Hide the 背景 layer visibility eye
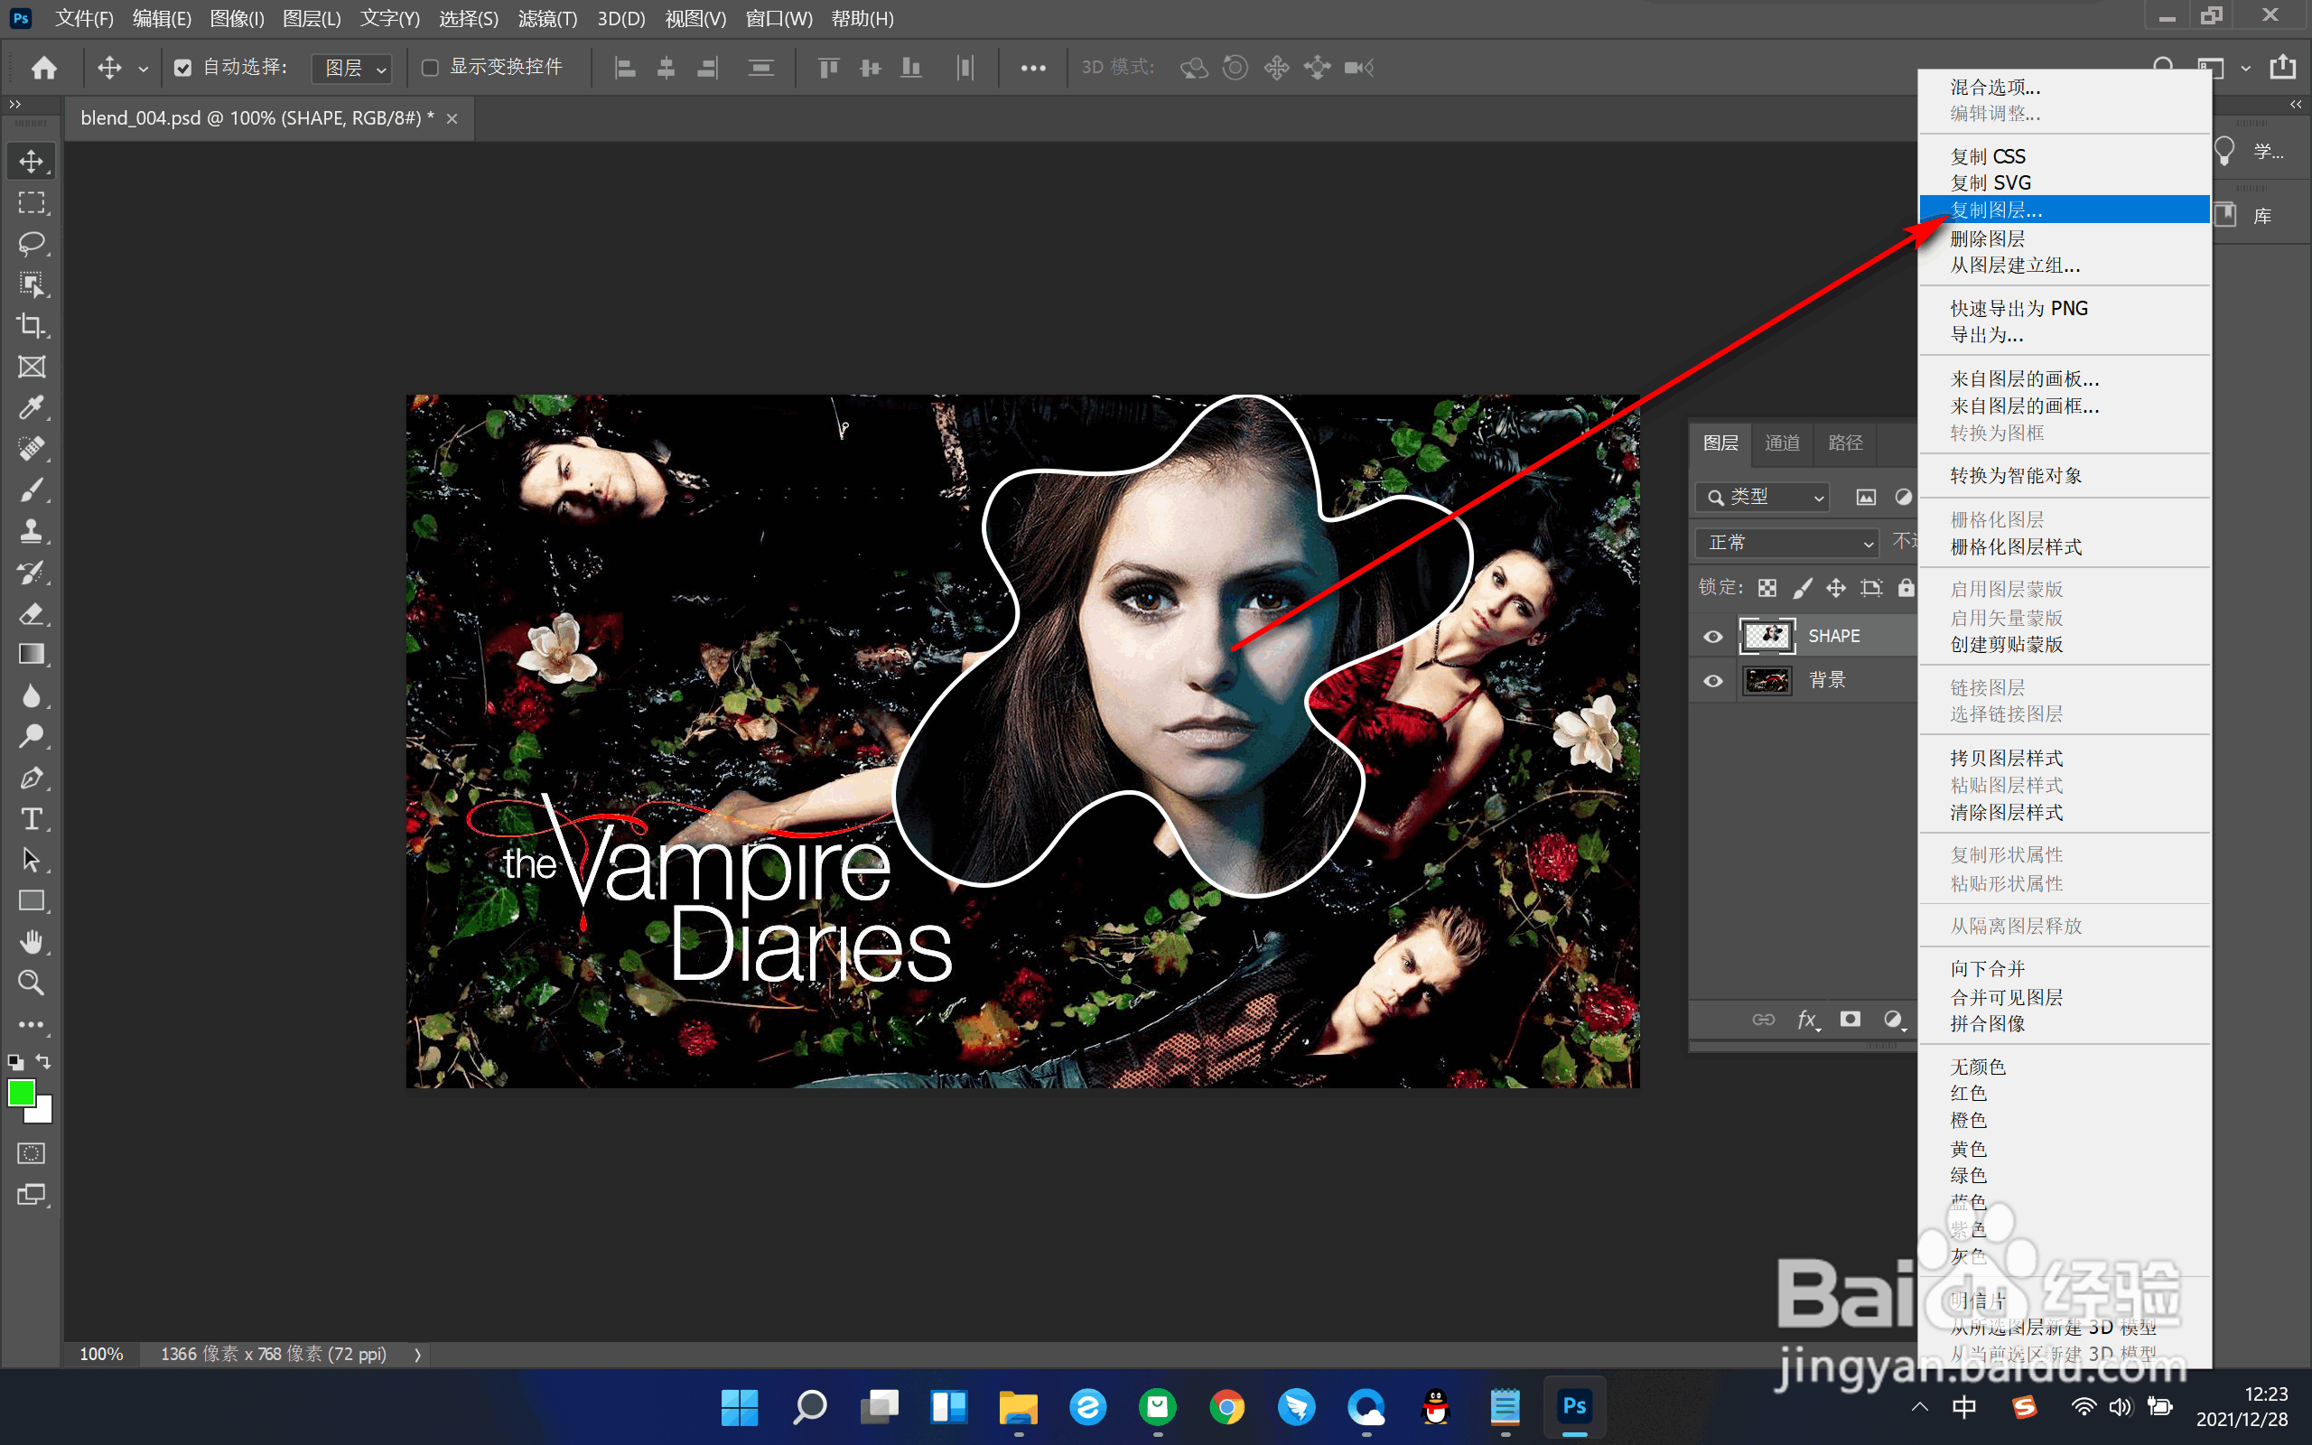The image size is (2312, 1445). tap(1713, 680)
